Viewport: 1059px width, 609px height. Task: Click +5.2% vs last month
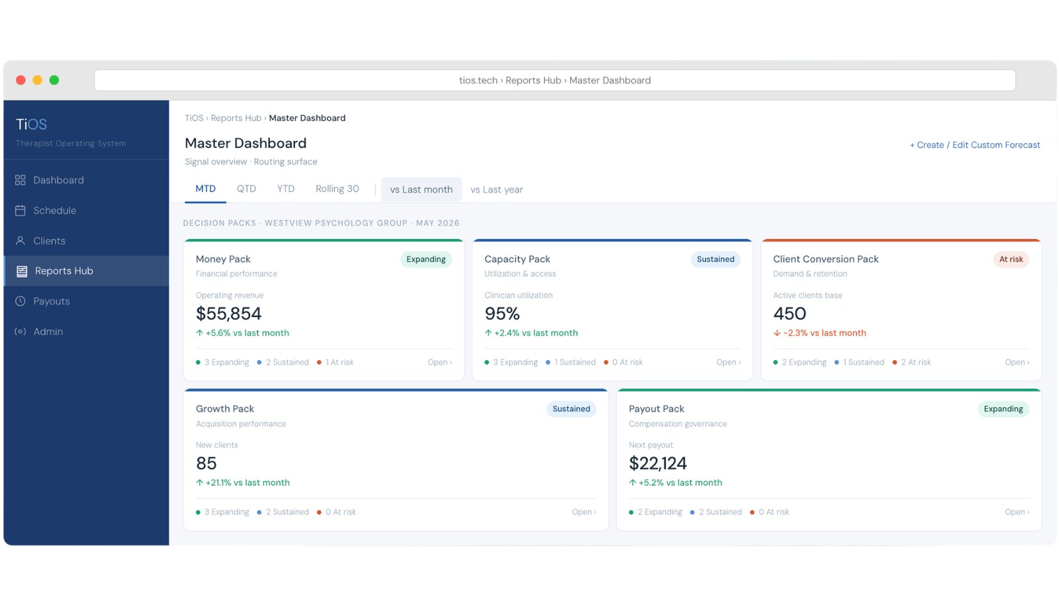coord(675,483)
